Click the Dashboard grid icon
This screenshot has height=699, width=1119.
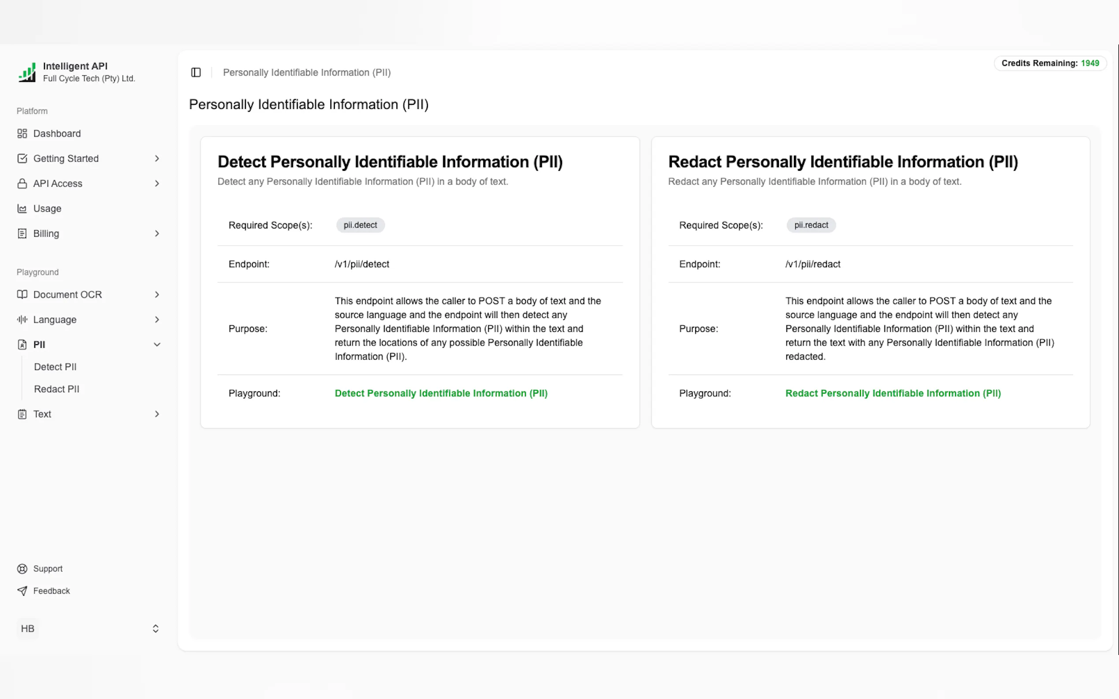pyautogui.click(x=22, y=134)
